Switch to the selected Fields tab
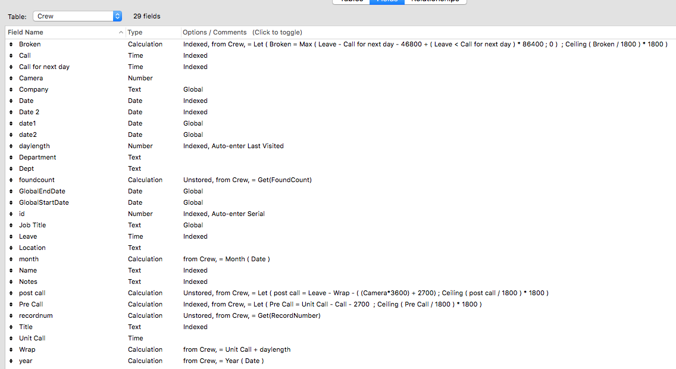Image resolution: width=676 pixels, height=369 pixels. [387, 2]
